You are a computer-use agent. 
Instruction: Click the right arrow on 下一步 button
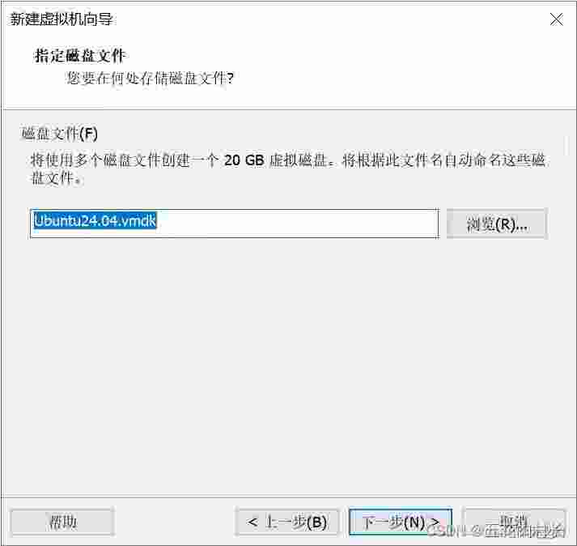(x=435, y=522)
